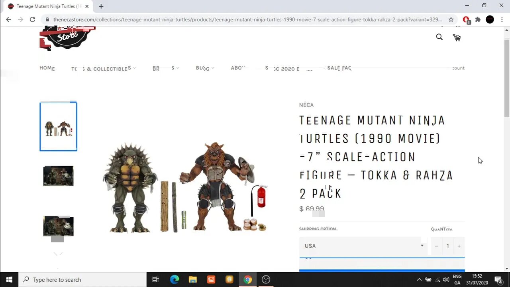This screenshot has height=287, width=510.
Task: Open SDCC 2020 menu item
Action: [289, 69]
